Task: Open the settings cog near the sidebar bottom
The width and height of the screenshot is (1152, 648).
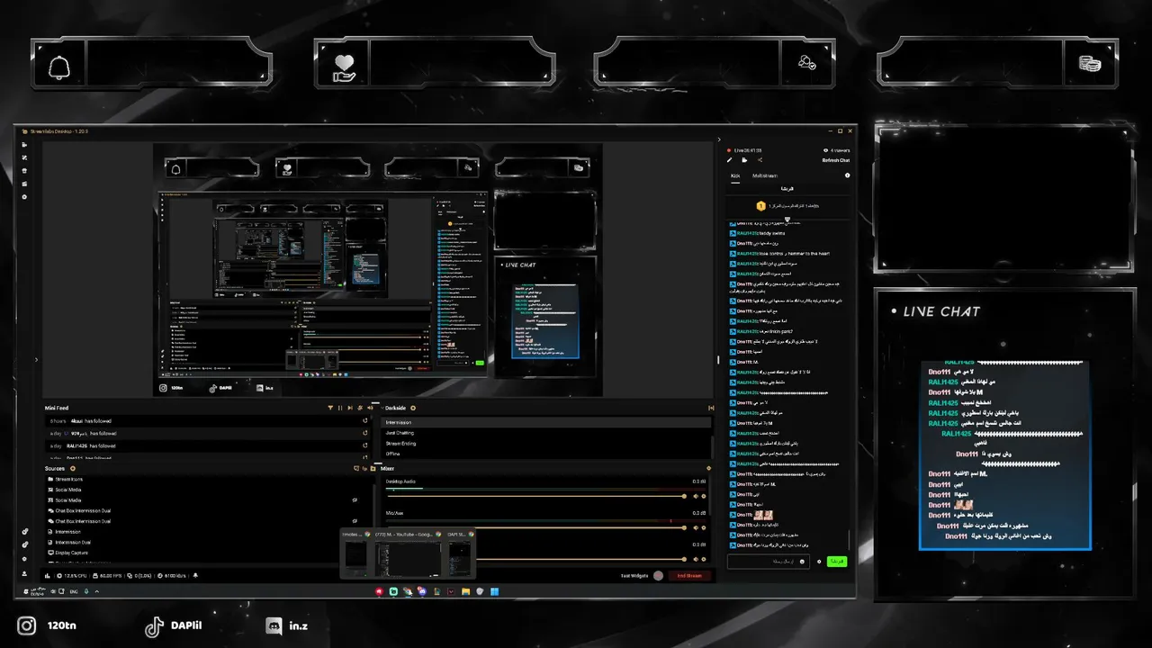Action: [24, 559]
